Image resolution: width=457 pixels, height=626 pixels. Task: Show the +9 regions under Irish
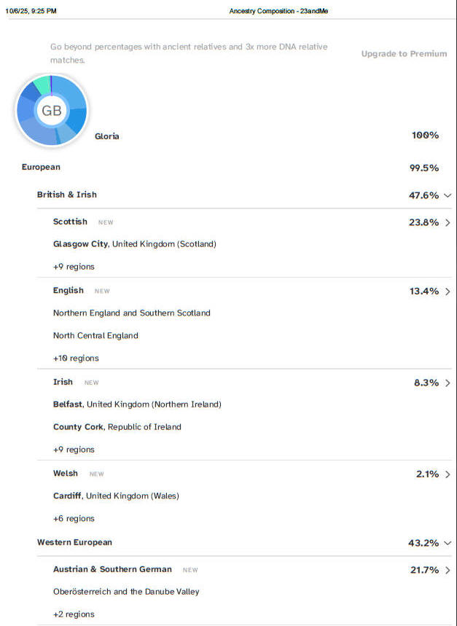point(74,450)
